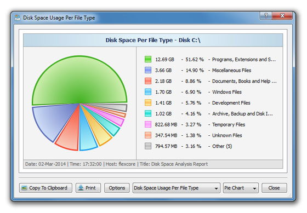
Task: Click the teal Archive legend swatch
Action: tap(148, 113)
